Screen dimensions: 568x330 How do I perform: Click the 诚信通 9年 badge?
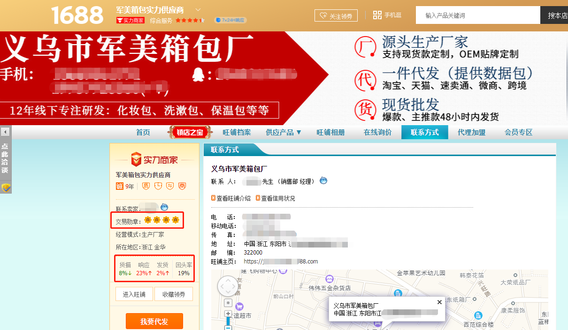pyautogui.click(x=125, y=186)
